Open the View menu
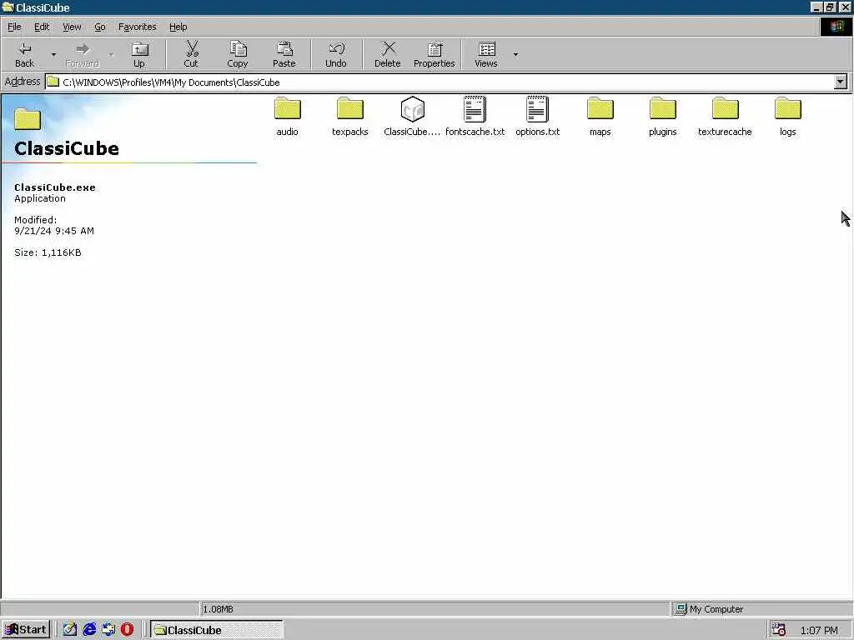This screenshot has width=854, height=640. [72, 27]
